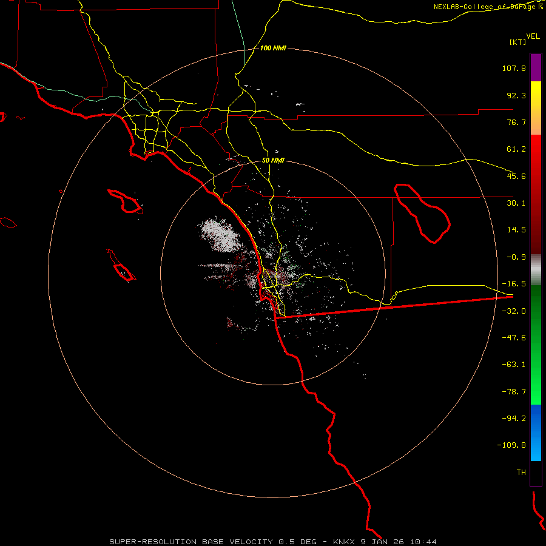546x546 pixels.
Task: Pick the red segment of velocity scale
Action: (536, 194)
